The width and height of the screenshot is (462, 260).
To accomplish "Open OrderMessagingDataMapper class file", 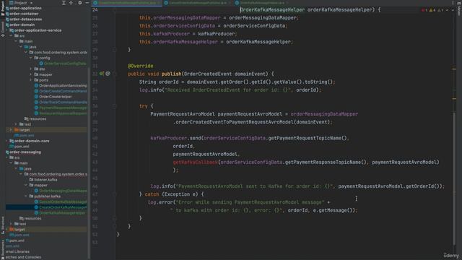I will click(61, 191).
